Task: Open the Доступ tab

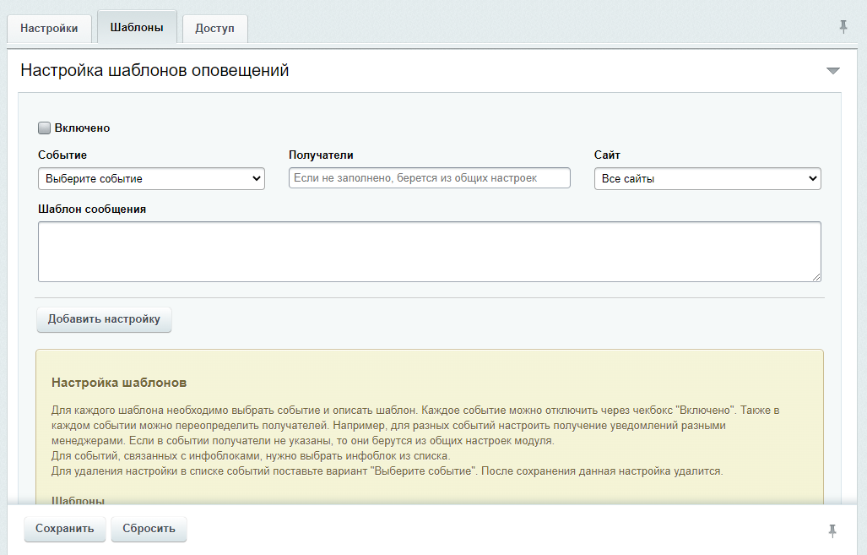Action: point(214,28)
